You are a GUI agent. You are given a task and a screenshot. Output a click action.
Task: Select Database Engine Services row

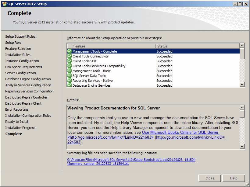153,85
